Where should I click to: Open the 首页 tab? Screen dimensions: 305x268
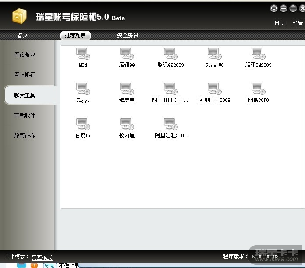[22, 36]
